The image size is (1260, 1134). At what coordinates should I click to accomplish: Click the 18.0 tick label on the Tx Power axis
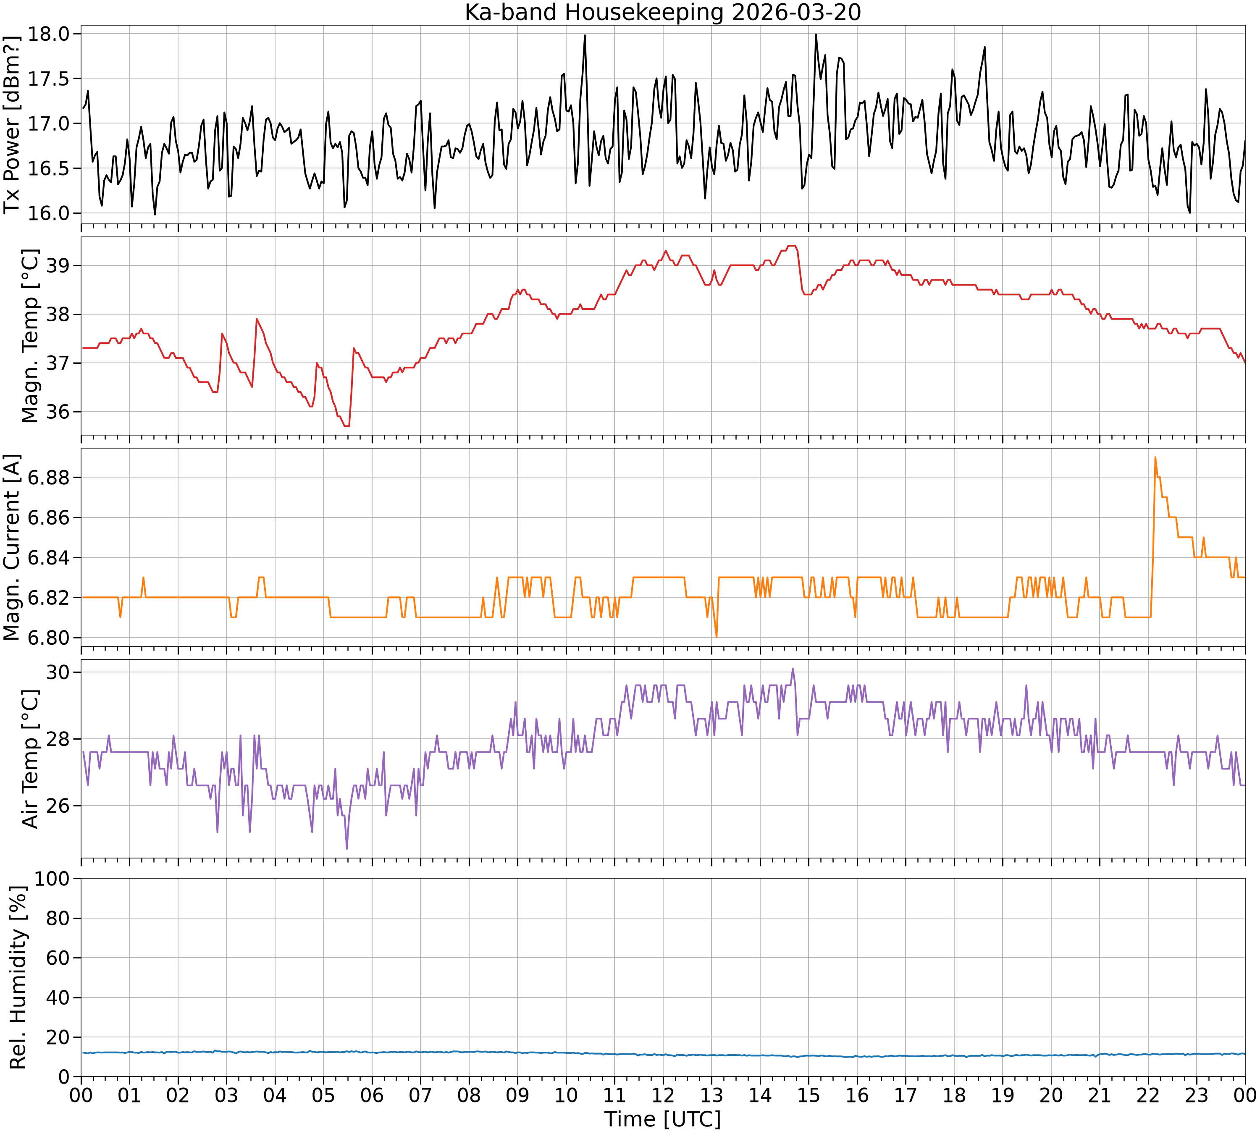pyautogui.click(x=50, y=34)
